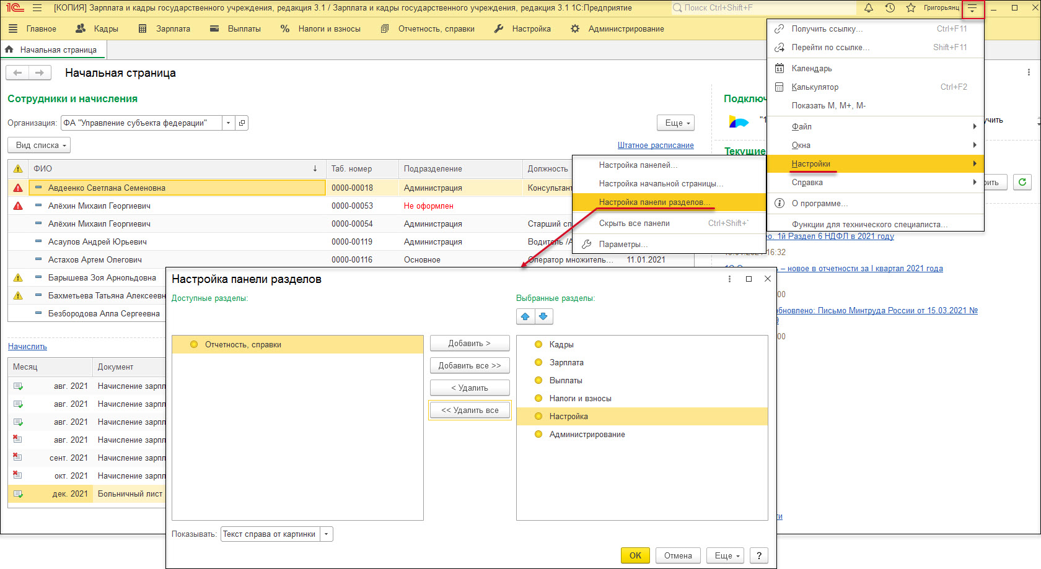Click the << Удалить все button
This screenshot has width=1041, height=569.
click(x=470, y=410)
